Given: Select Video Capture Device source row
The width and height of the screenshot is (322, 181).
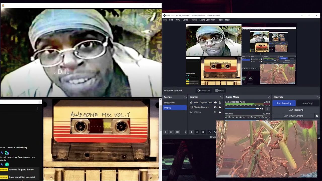Looking at the screenshot, I should tap(206, 103).
